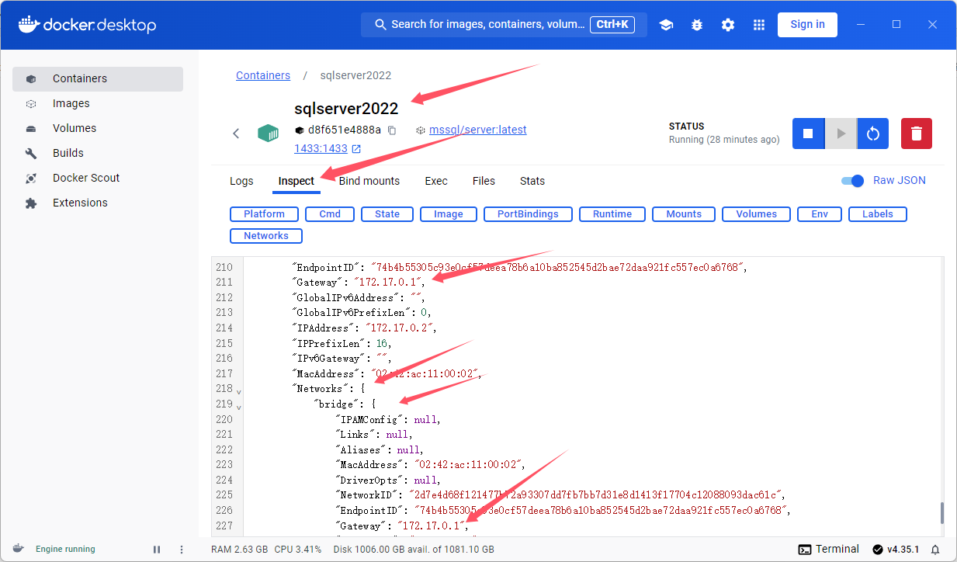Screen dimensions: 957x562
Task: Select Images in the sidebar
Action: (98, 104)
